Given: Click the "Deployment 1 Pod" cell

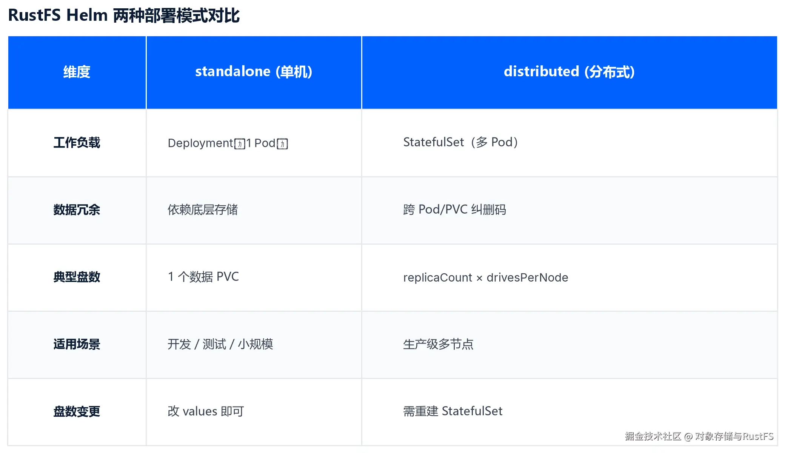Looking at the screenshot, I should point(254,143).
